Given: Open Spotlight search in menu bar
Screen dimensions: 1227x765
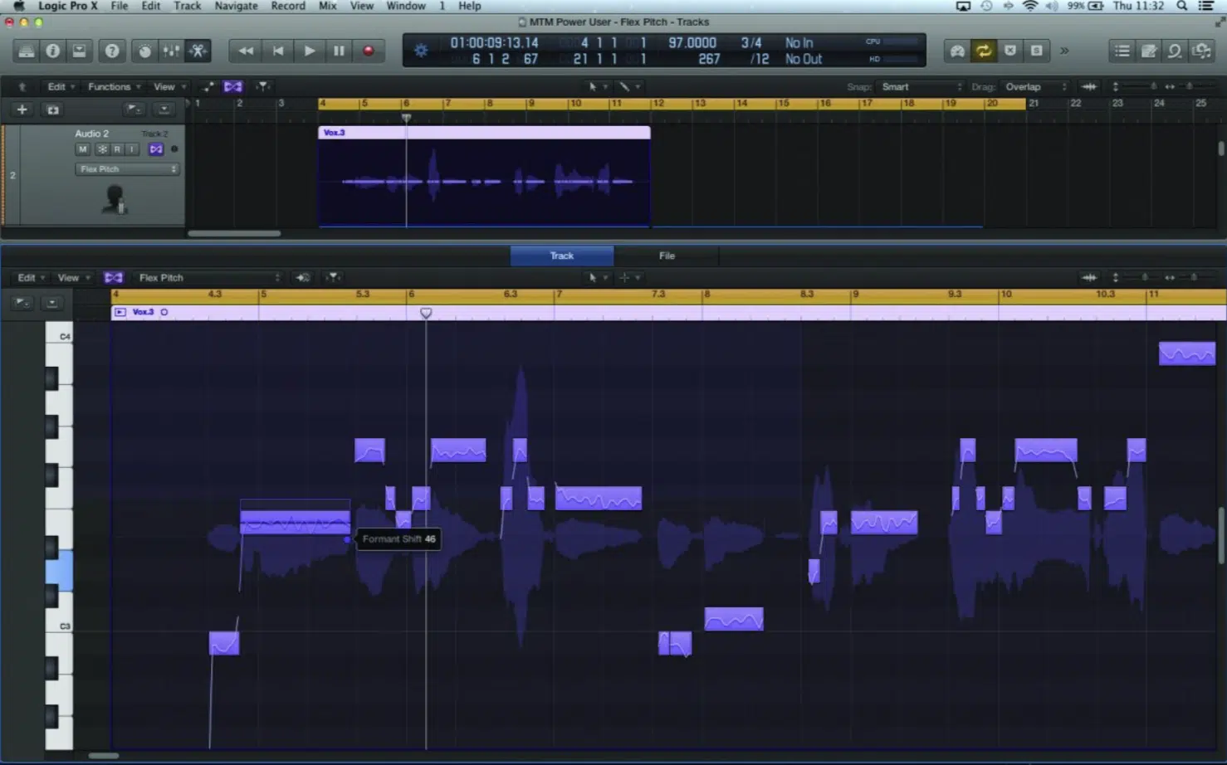Looking at the screenshot, I should pos(1182,6).
